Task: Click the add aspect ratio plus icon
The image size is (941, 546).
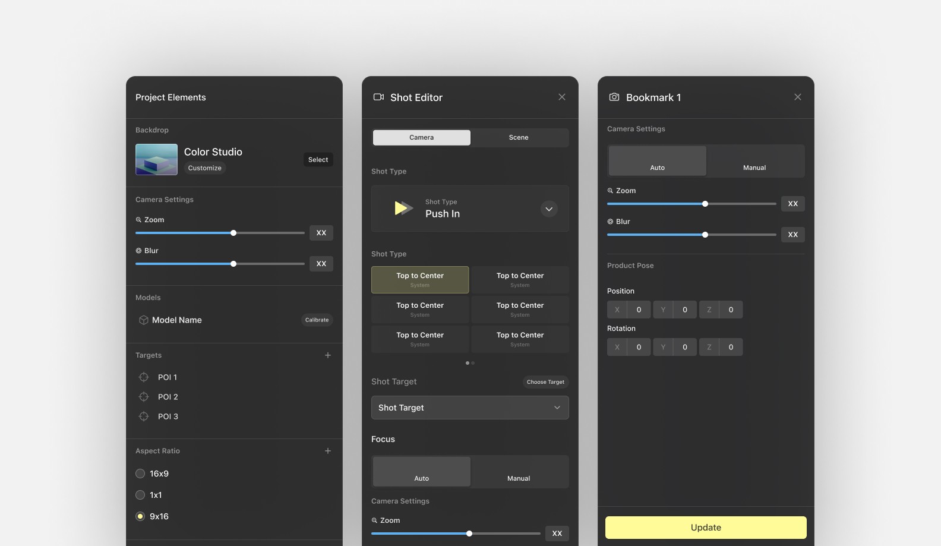Action: 327,451
